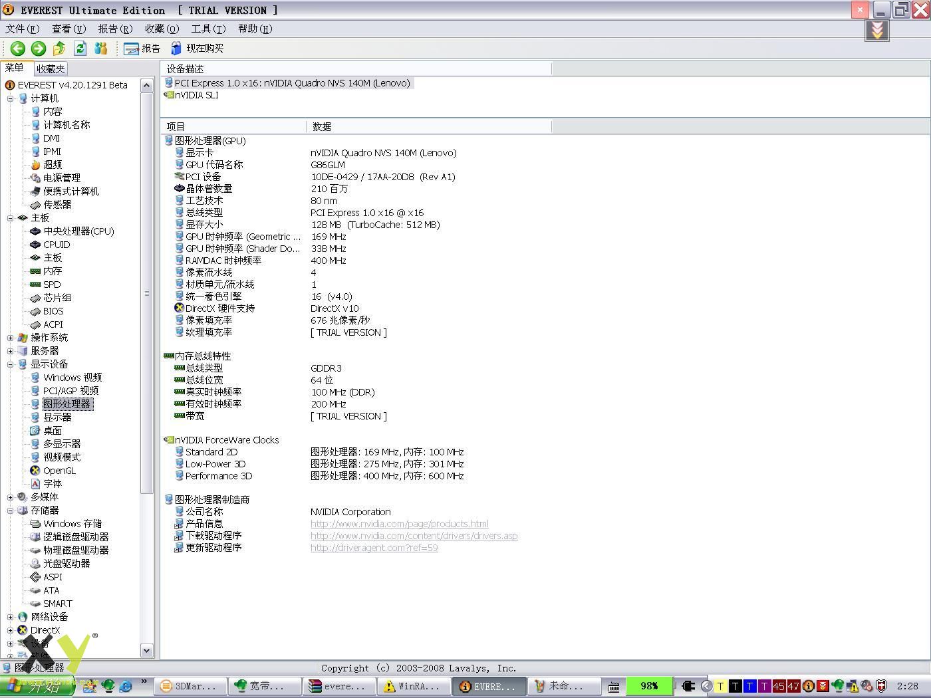Screen dimensions: 931x698
Task: Collapse the 主板 tree node
Action: pyautogui.click(x=10, y=218)
